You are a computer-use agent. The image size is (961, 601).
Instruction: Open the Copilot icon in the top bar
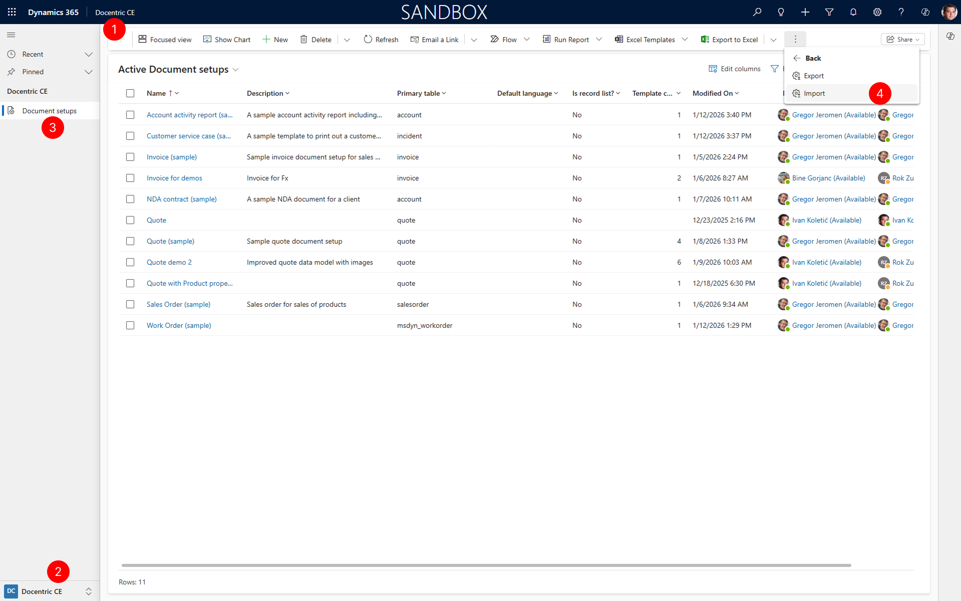point(925,12)
